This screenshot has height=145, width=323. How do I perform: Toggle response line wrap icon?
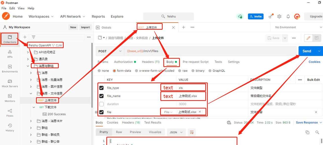click(x=192, y=132)
